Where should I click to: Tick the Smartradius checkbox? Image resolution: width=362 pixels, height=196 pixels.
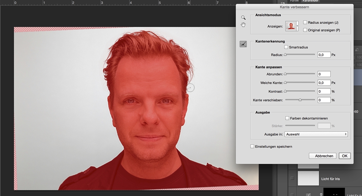[286, 47]
